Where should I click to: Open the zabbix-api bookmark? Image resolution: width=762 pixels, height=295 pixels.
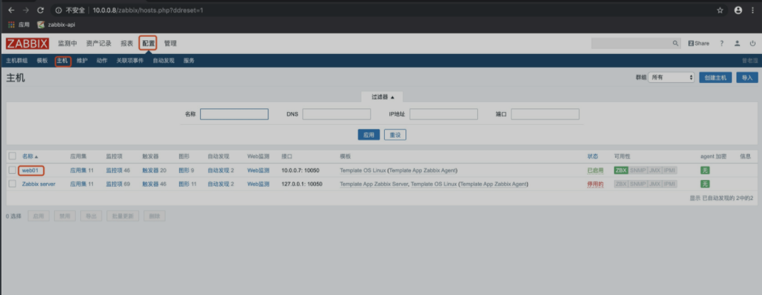(56, 25)
